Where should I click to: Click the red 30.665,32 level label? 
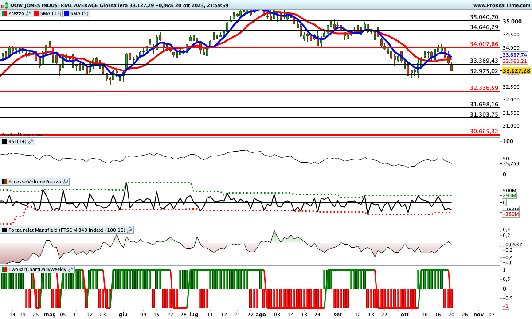pyautogui.click(x=484, y=131)
